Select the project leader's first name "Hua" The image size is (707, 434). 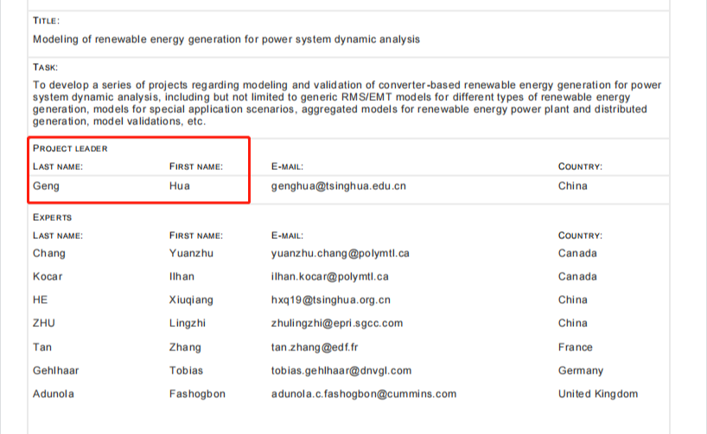tap(179, 186)
